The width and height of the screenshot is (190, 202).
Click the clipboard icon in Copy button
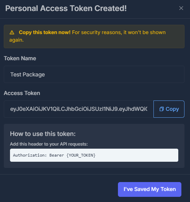161,109
